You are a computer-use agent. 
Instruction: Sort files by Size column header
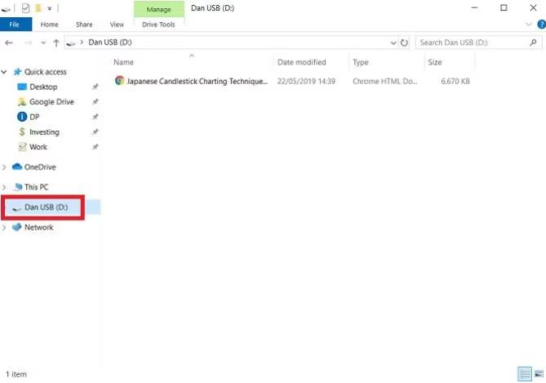[x=435, y=62]
